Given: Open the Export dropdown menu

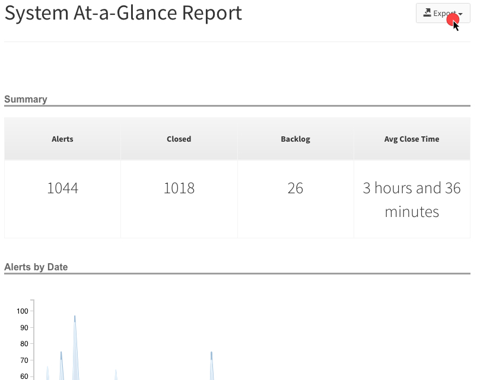Looking at the screenshot, I should [443, 13].
